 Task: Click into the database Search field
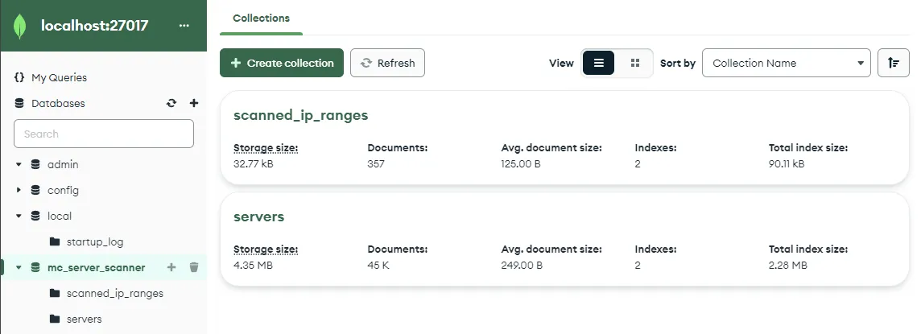pos(104,134)
